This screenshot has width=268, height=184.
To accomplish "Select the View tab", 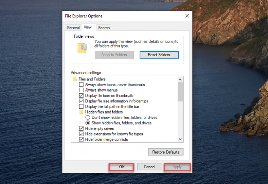I will pyautogui.click(x=88, y=27).
